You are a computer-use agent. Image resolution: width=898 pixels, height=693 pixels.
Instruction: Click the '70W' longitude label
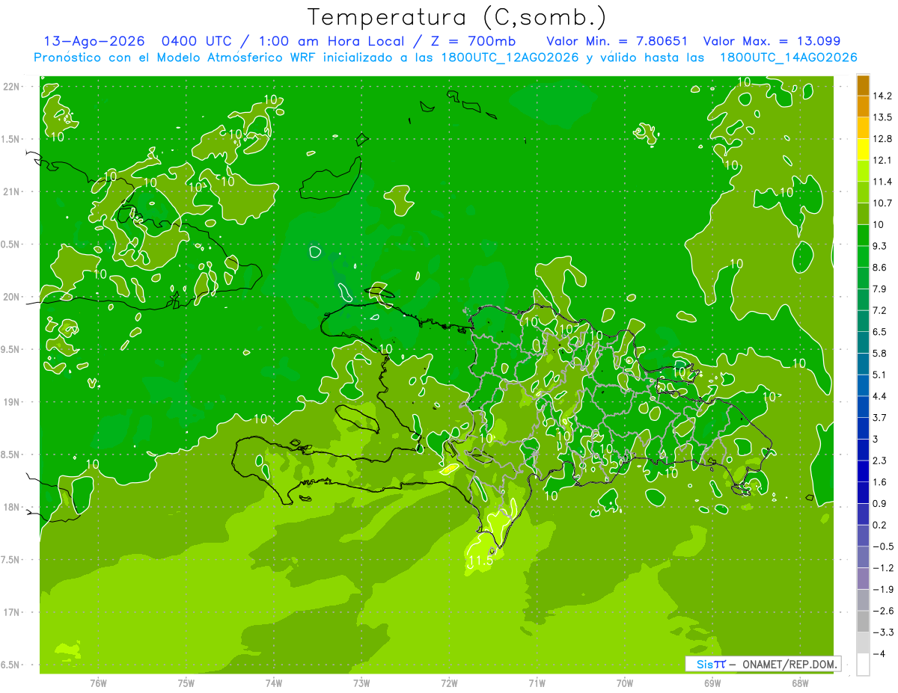pyautogui.click(x=625, y=683)
